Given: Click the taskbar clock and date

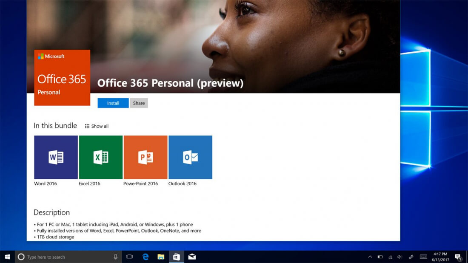Looking at the screenshot, I should (x=440, y=257).
